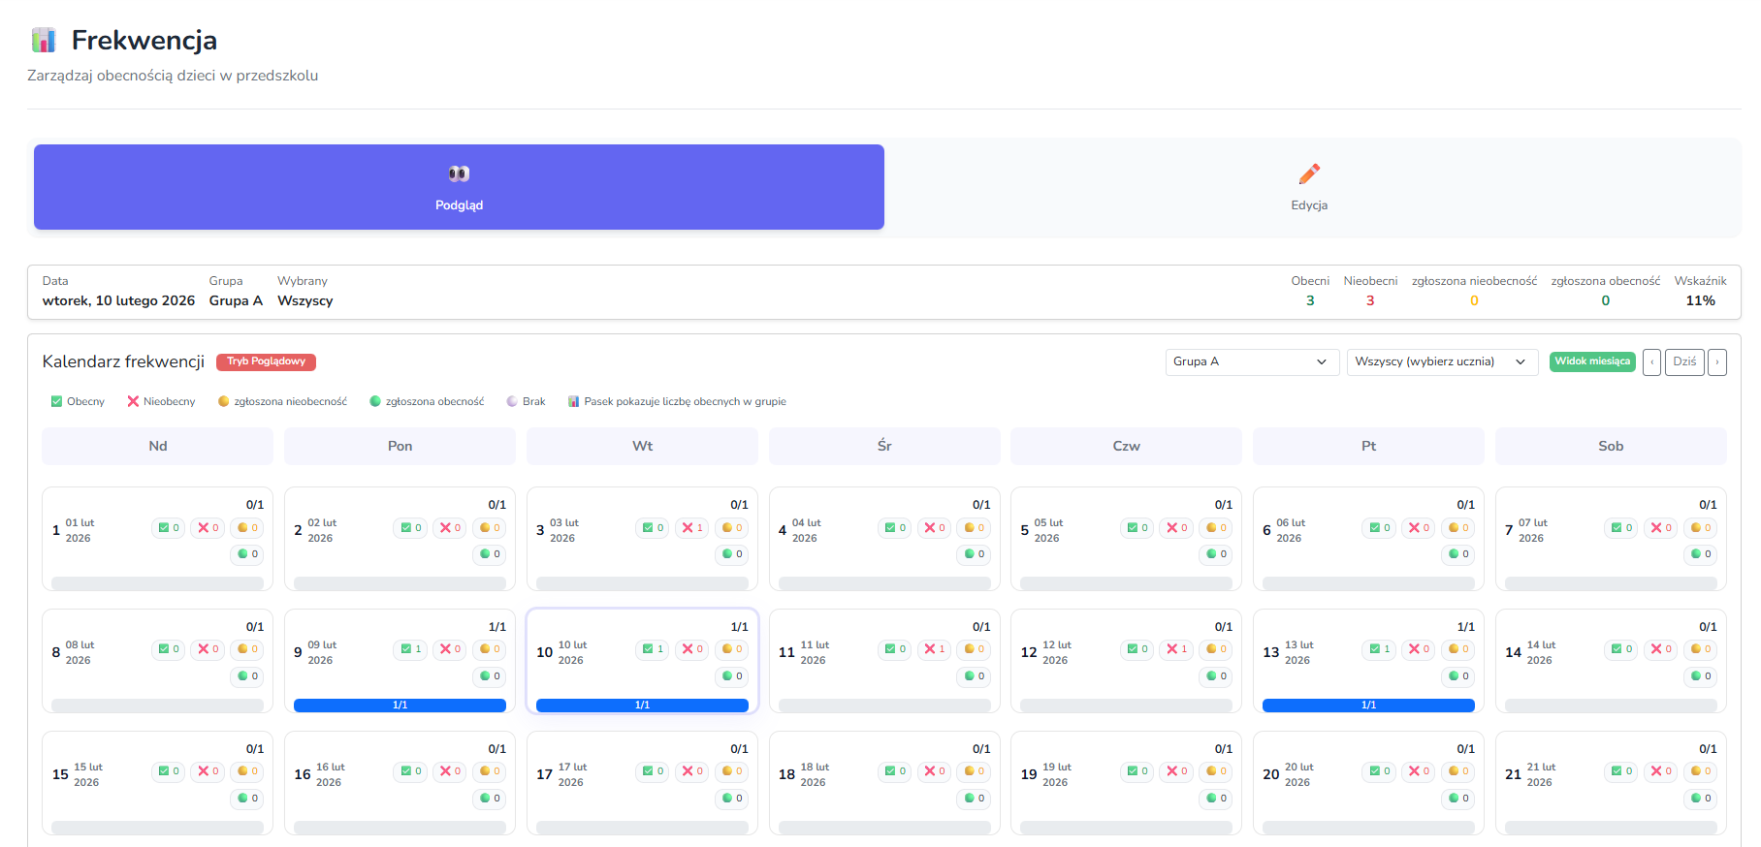Click the Obecny legend checkmark
This screenshot has width=1761, height=847.
point(56,401)
